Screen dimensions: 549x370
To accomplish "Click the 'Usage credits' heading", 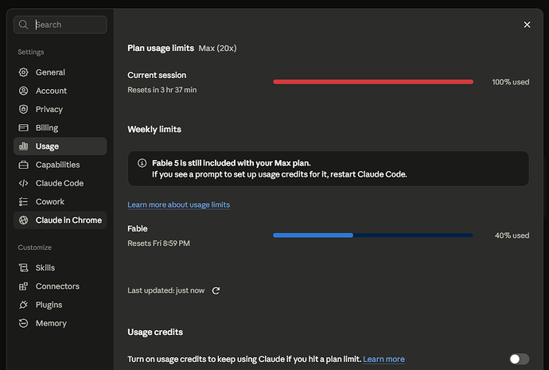I will (155, 332).
